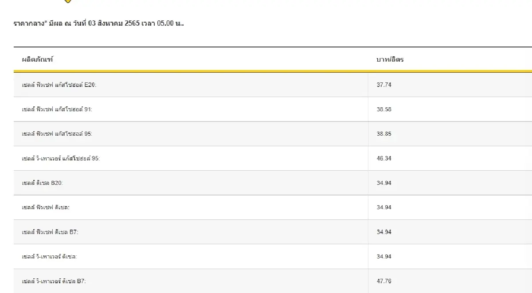Click the 38.85 price value

click(384, 134)
